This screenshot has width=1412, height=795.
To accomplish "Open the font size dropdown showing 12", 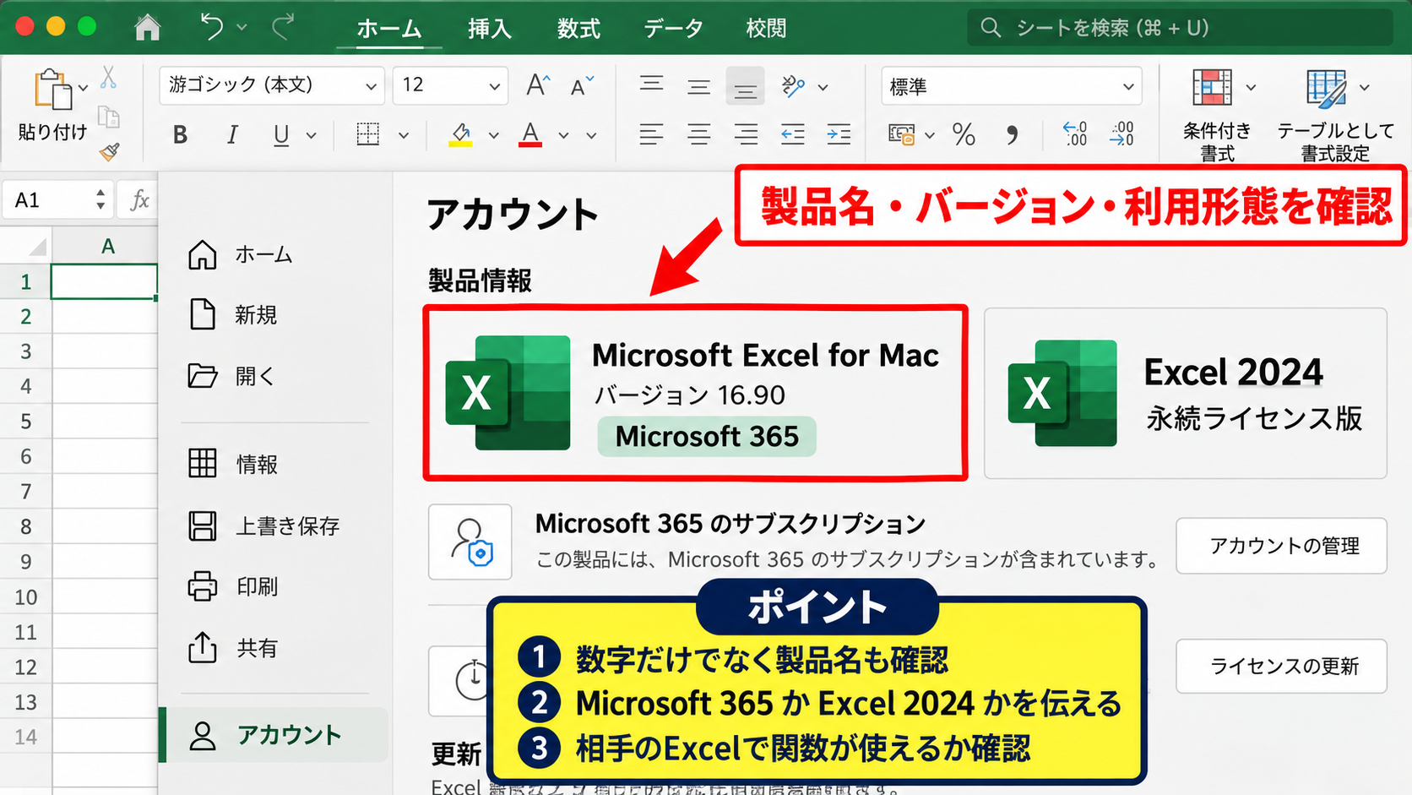I will point(450,85).
